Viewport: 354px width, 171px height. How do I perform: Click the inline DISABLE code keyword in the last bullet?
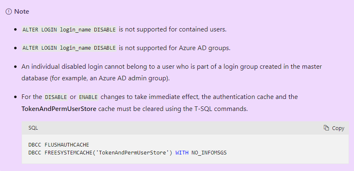click(56, 97)
